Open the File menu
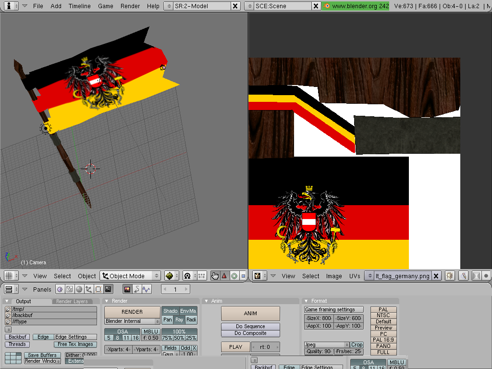 click(x=38, y=6)
